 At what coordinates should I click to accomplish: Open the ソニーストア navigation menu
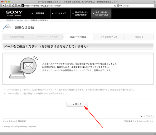tap(60, 13)
